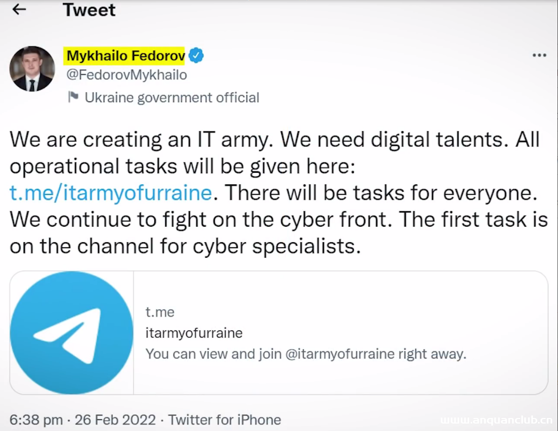The height and width of the screenshot is (431, 558).
Task: Go back using the left arrow
Action: pos(19,9)
